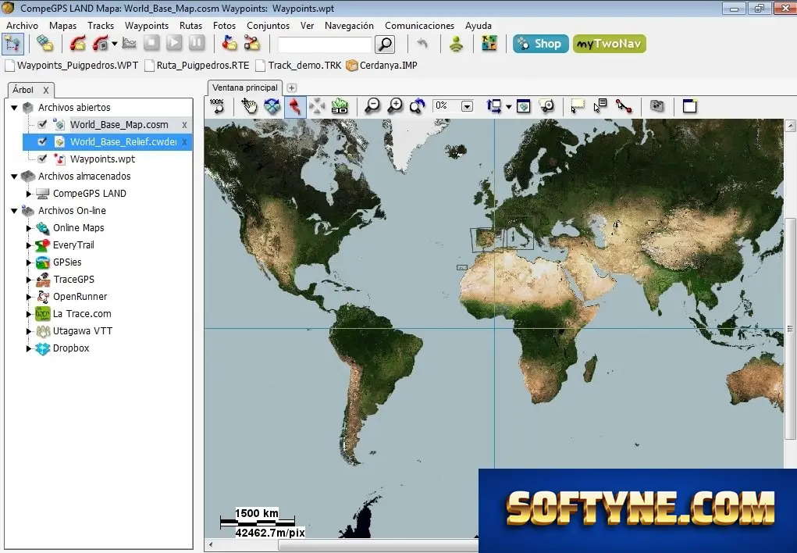Click the camera capture icon
The image size is (797, 553).
pos(656,106)
